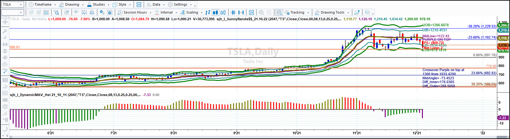Viewport: 510px width, 139px height.
Task: Select the parallel lines channel tool
Action: pyautogui.click(x=5, y=57)
